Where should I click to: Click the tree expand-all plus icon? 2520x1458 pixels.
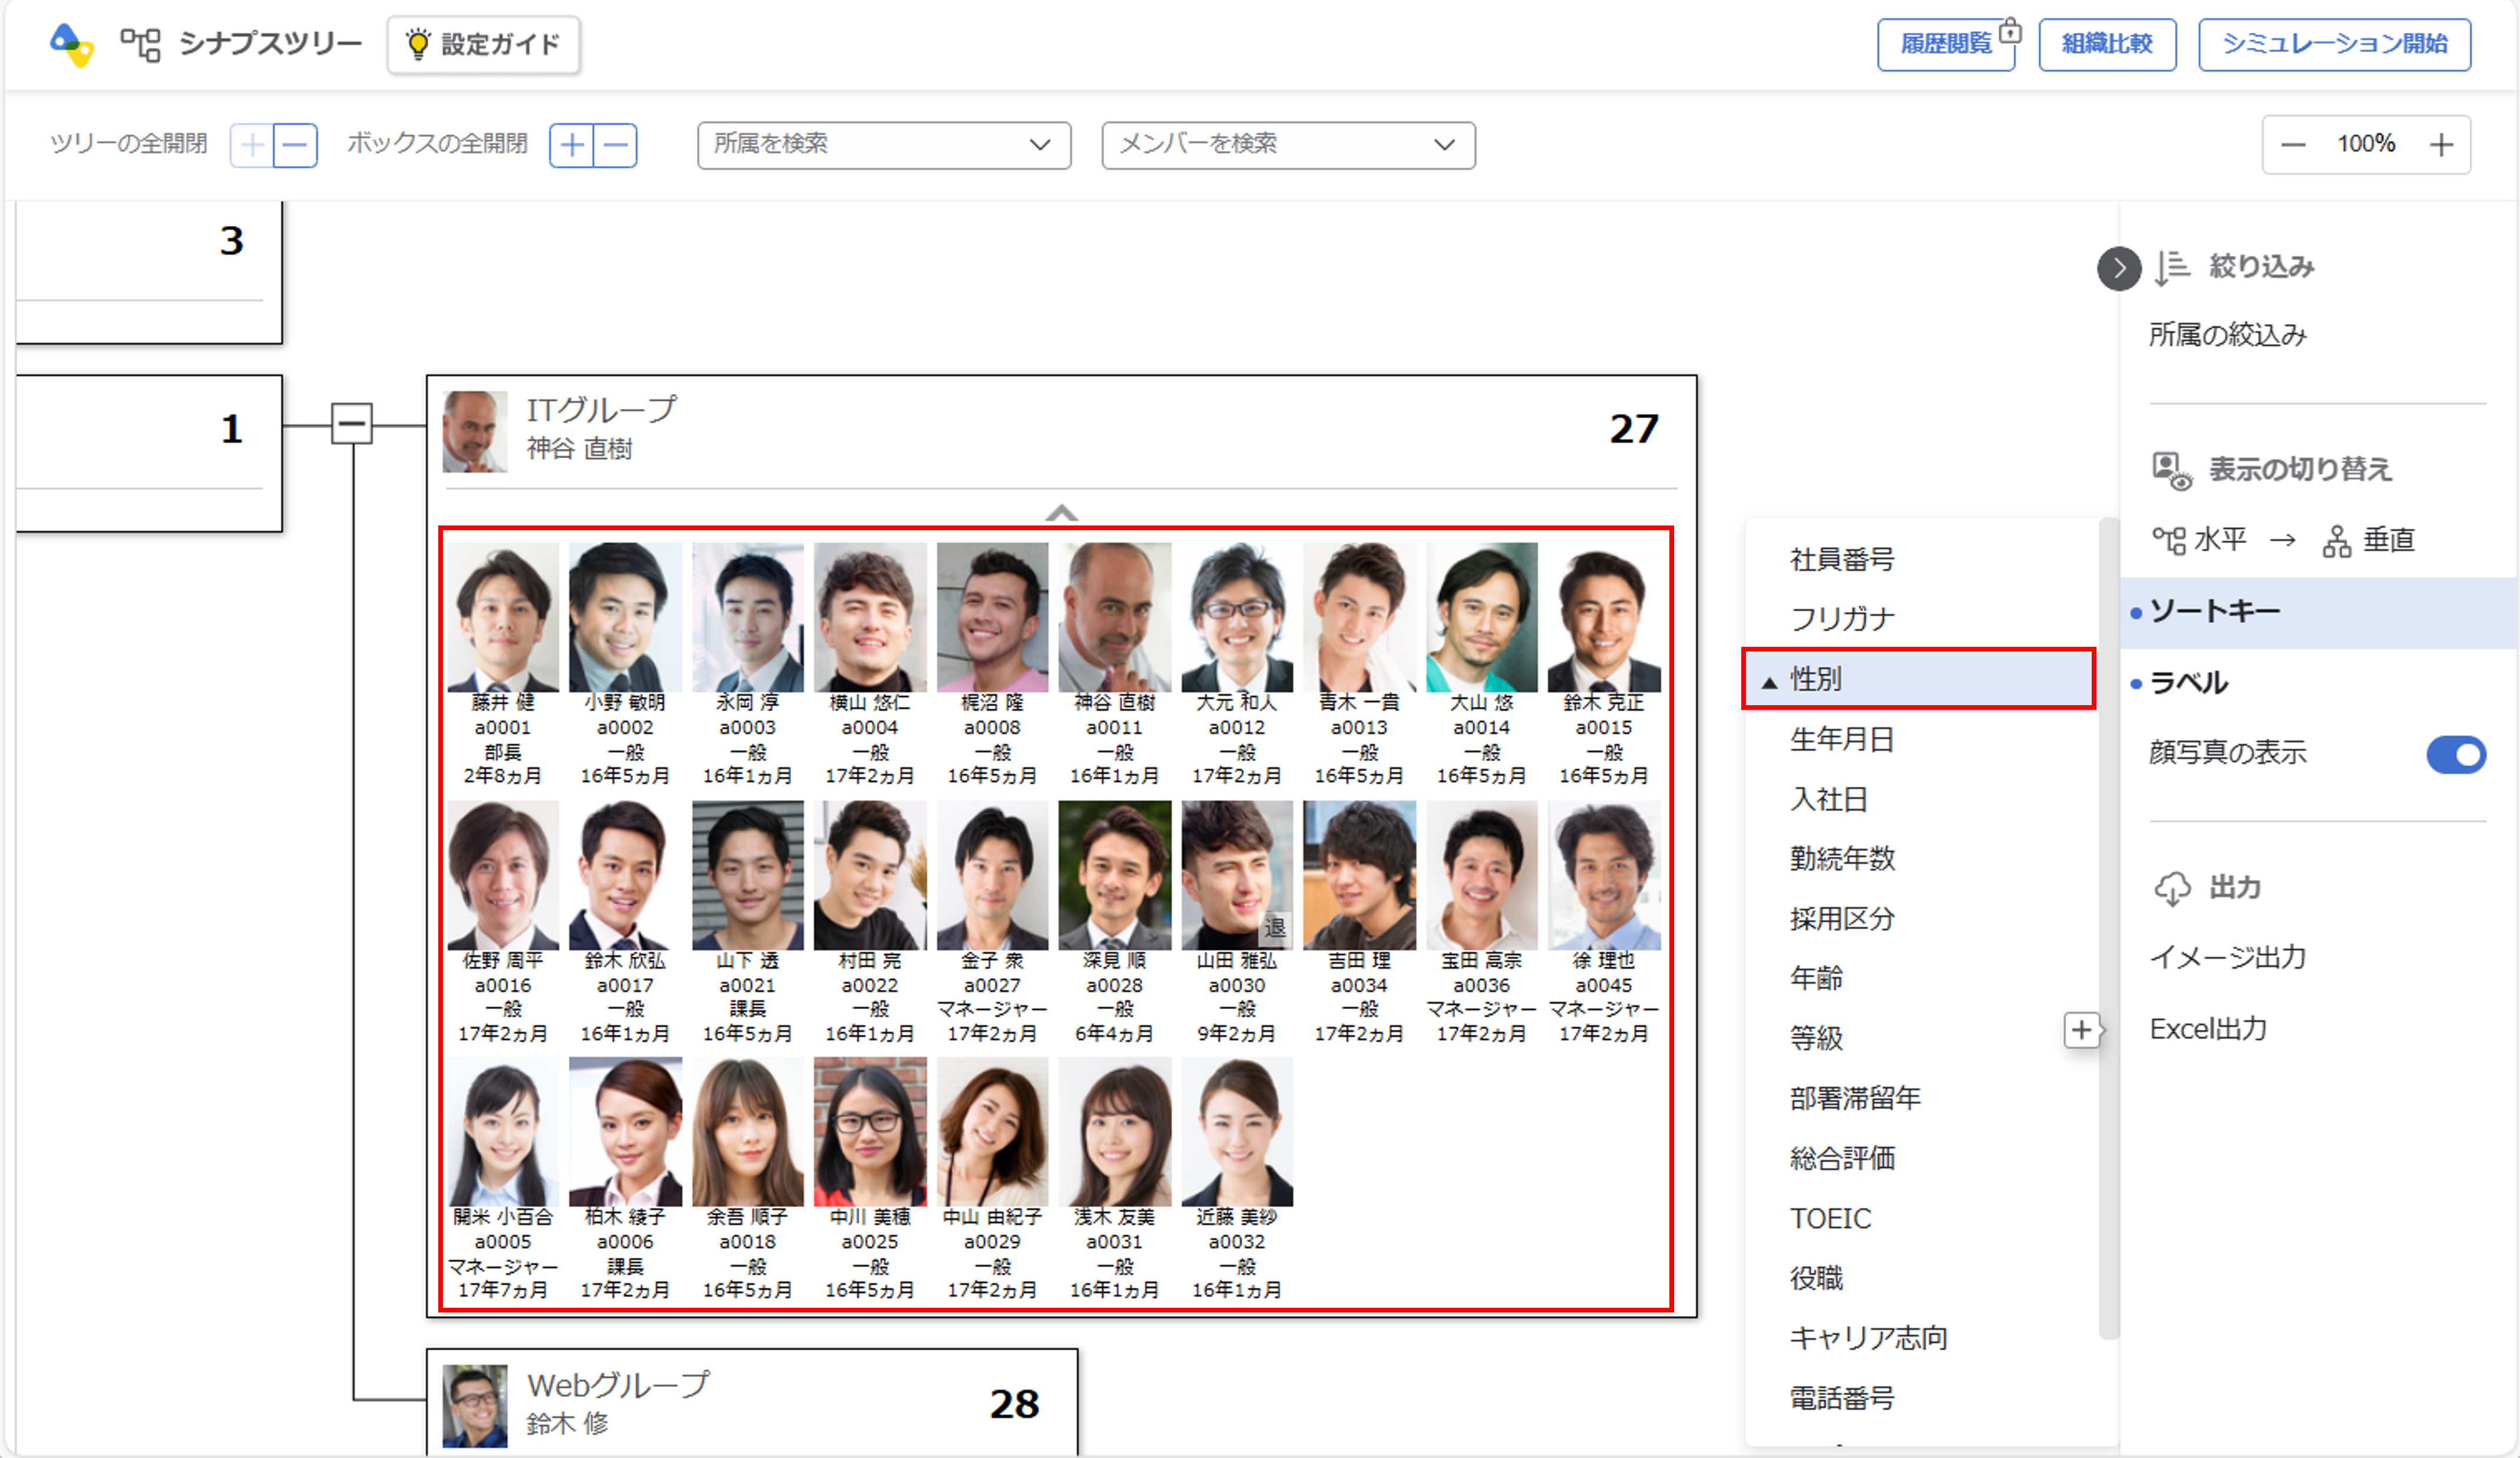[x=252, y=146]
